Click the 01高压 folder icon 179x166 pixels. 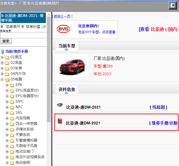[x=7, y=57]
